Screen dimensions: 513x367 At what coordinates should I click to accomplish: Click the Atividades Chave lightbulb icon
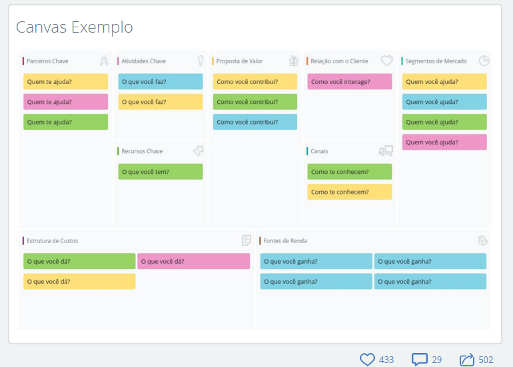(199, 61)
